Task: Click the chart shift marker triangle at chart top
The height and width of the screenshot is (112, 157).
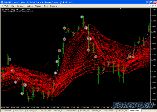Action: point(120,9)
